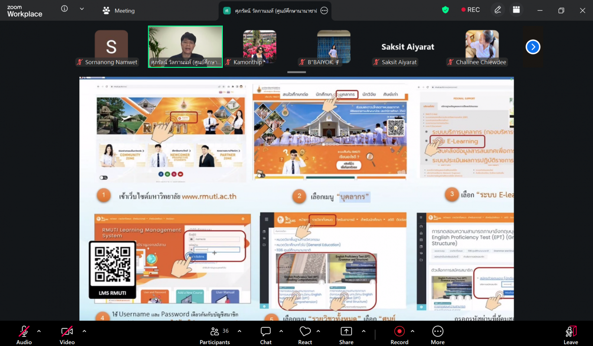Click the shared screen slide area
This screenshot has width=593, height=346.
(x=296, y=199)
